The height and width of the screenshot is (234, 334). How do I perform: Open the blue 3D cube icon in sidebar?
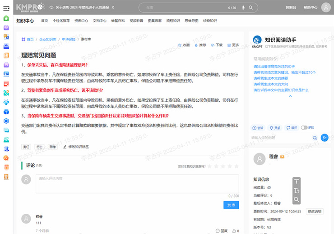tap(6, 112)
